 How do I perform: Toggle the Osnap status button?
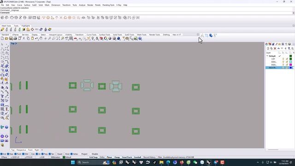point(117,157)
